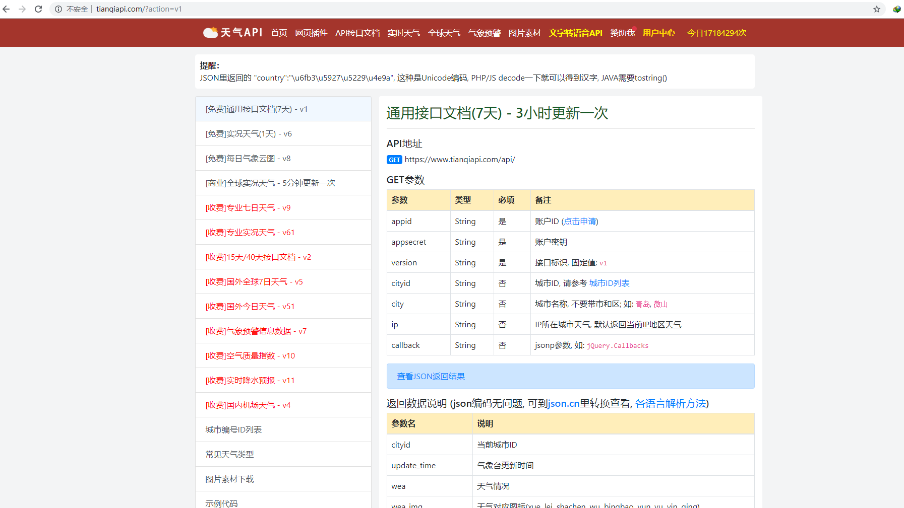This screenshot has height=508, width=904.
Task: Click the browser forward arrow
Action: tap(22, 9)
